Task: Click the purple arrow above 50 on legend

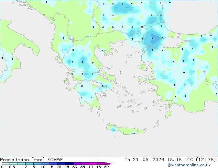Action: (x=109, y=164)
